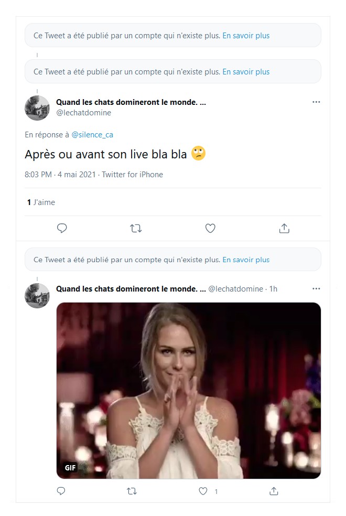The height and width of the screenshot is (516, 346).
Task: Retweet the GIF tweet
Action: (x=132, y=491)
